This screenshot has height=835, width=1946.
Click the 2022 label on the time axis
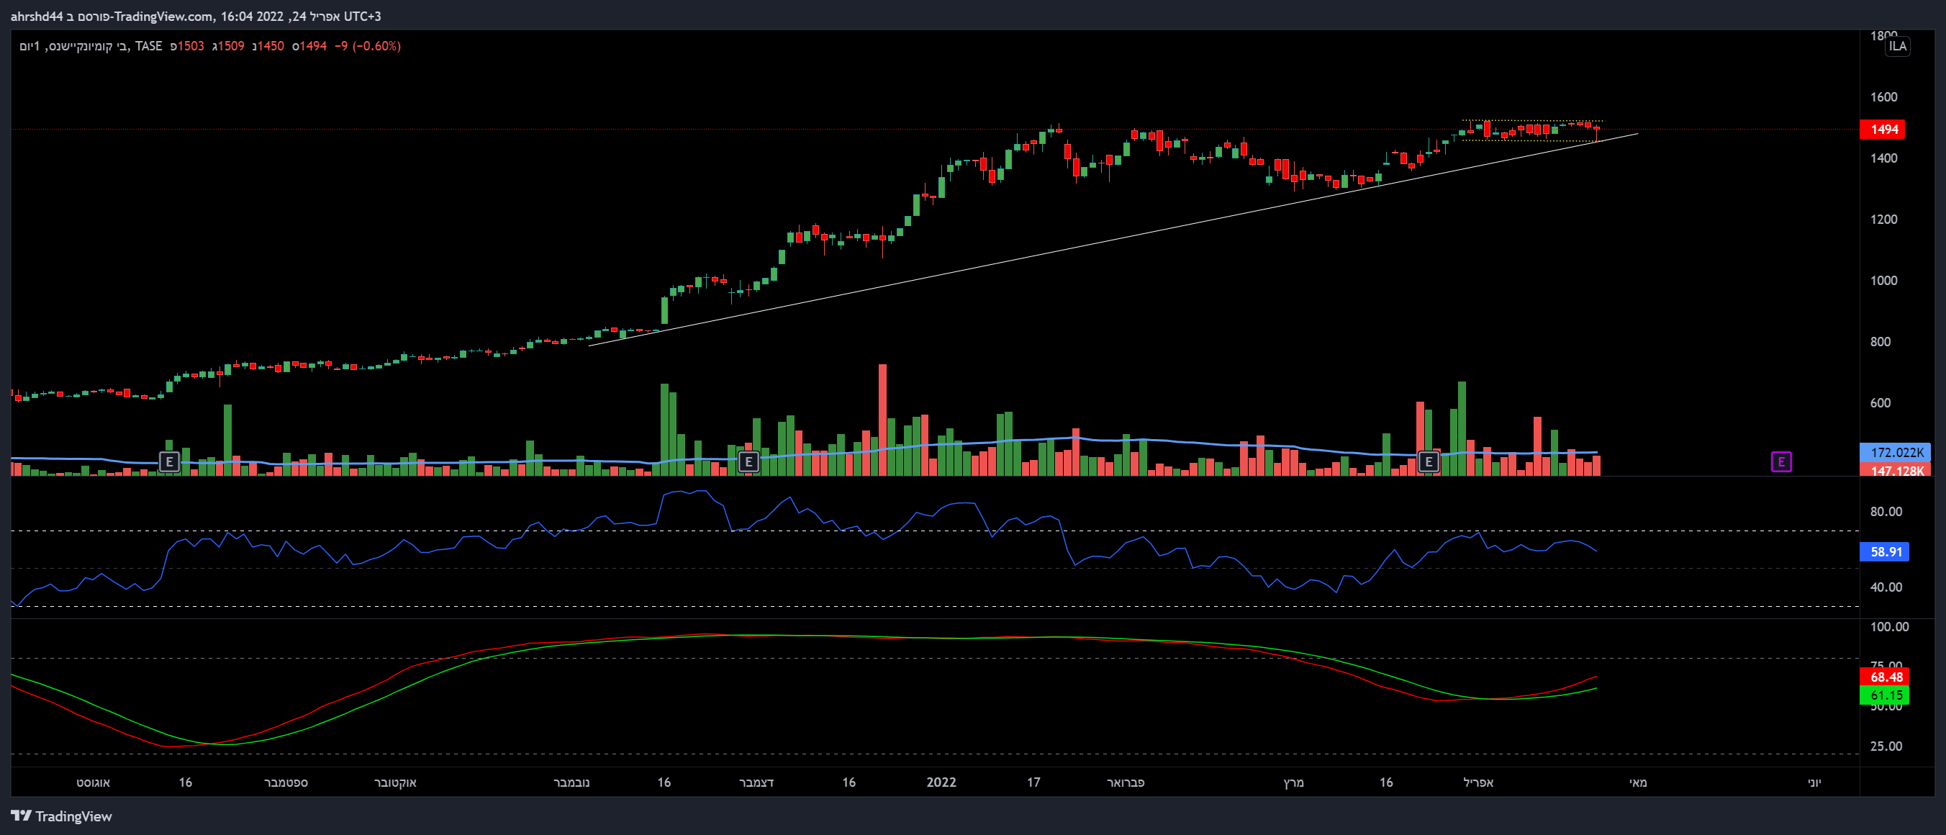[x=941, y=782]
